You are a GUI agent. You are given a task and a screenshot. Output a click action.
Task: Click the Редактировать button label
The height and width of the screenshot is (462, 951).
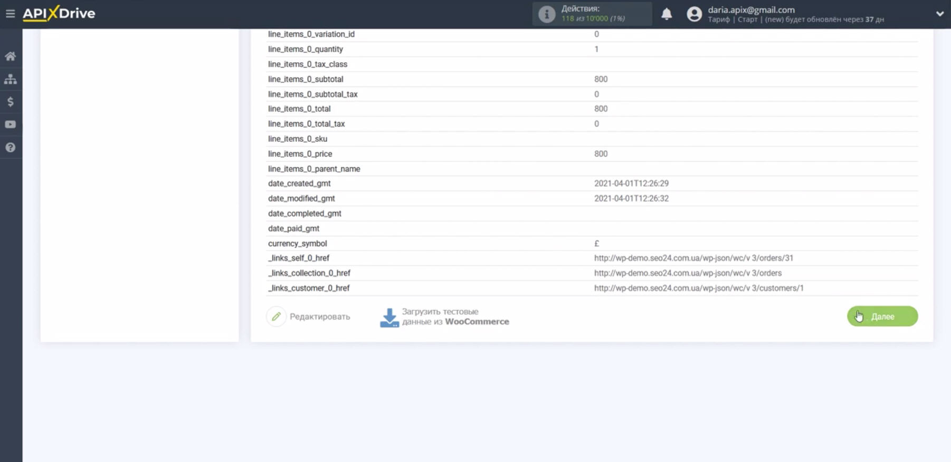320,316
